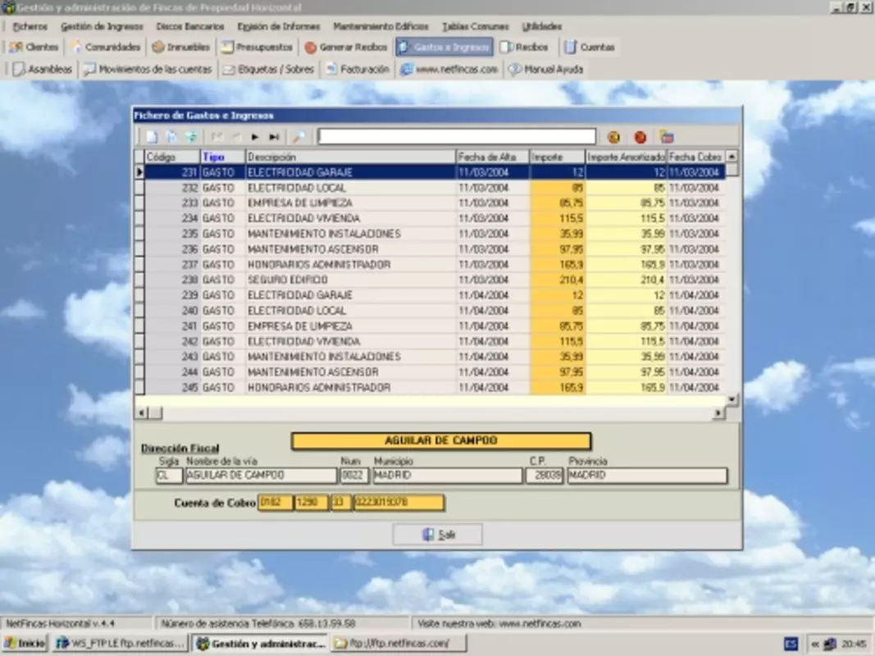Go to first record with the navigation arrow

pyautogui.click(x=217, y=137)
